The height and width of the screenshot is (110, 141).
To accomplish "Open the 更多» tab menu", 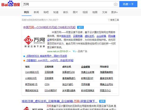I will (x=114, y=12).
